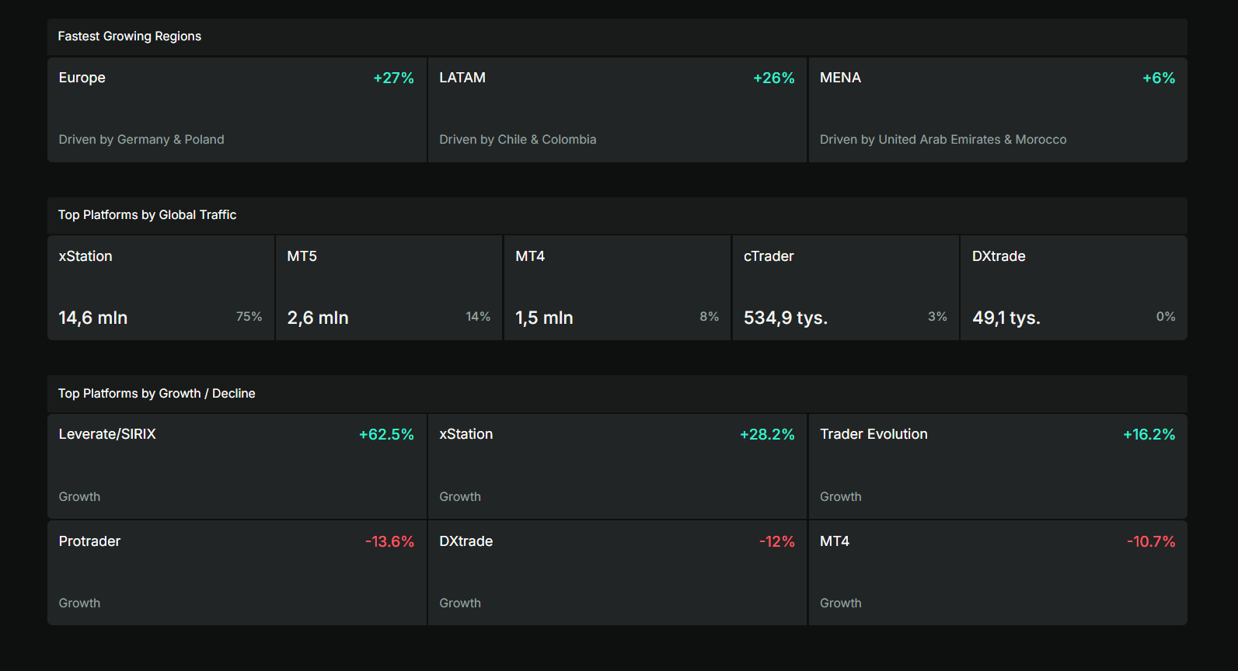
Task: Open the Europe region card
Action: click(237, 110)
